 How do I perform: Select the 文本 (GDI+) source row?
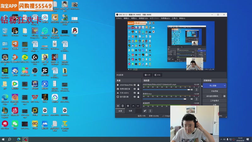tap(128, 93)
